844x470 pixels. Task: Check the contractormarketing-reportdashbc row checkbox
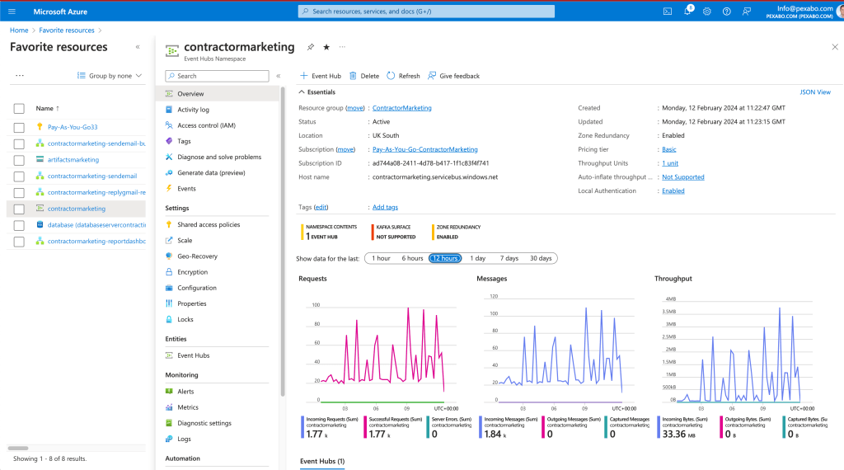click(19, 242)
